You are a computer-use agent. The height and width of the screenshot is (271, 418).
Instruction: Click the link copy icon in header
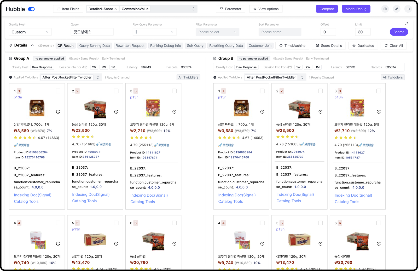pos(397,9)
